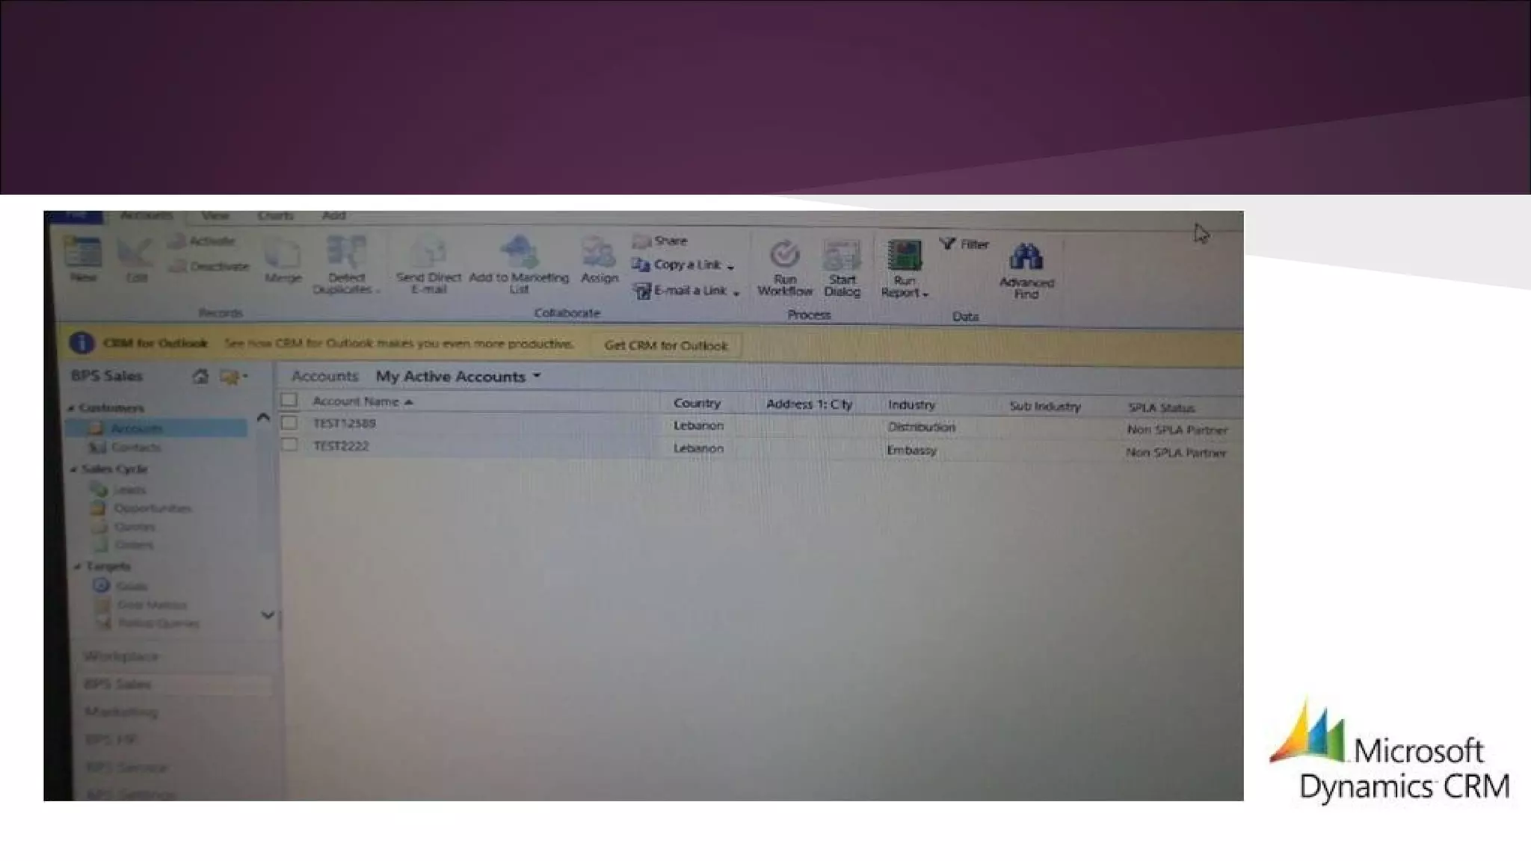Check the TEST2222 row checkbox
1531x861 pixels.
pos(289,446)
